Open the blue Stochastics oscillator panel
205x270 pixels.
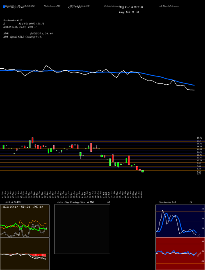click(x=180, y=221)
